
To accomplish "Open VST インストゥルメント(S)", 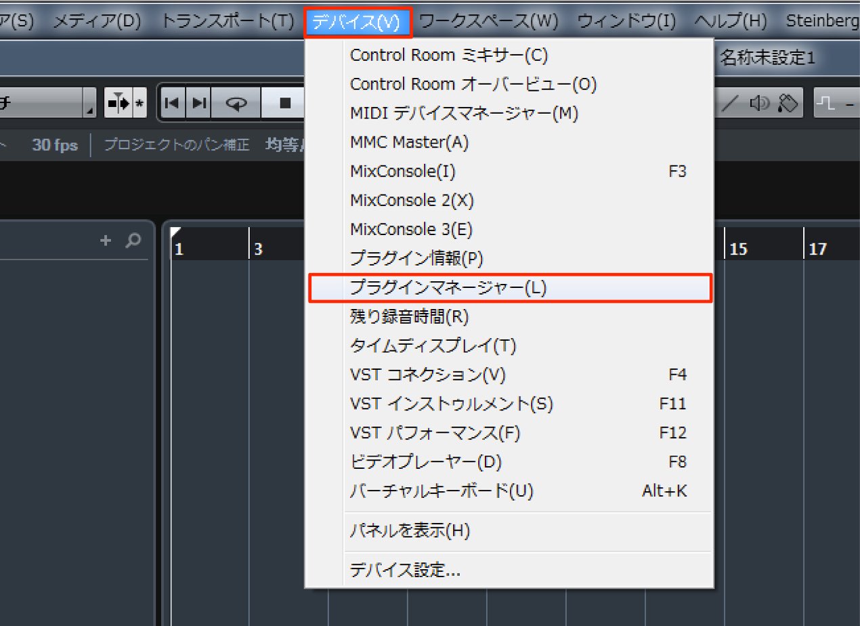I will pos(509,404).
